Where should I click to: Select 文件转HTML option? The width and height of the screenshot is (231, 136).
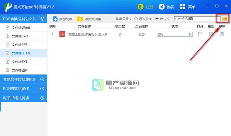click(24, 53)
